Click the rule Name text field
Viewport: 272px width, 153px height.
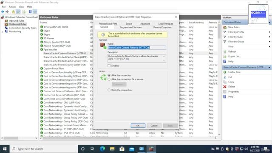click(137, 48)
